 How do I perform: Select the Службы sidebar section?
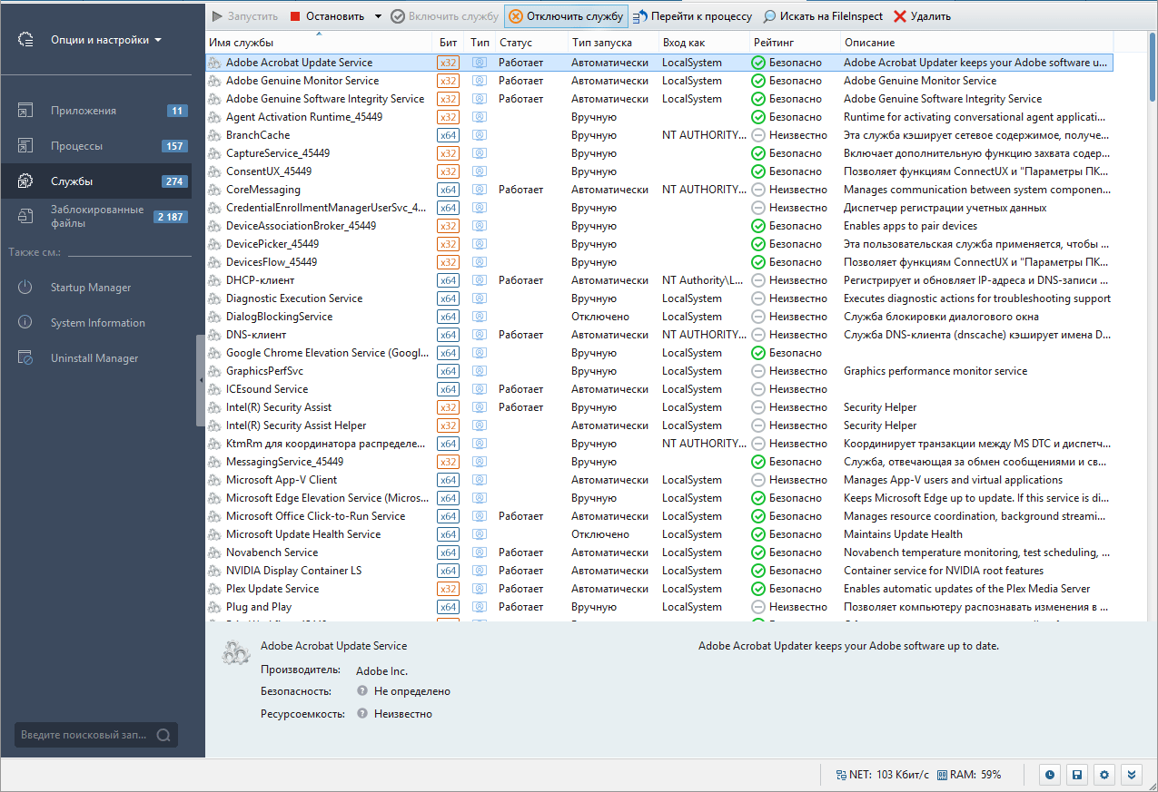point(95,181)
